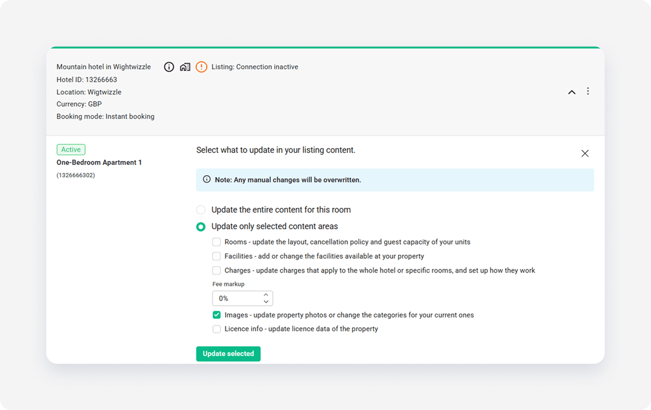Screen dimensions: 651x410
Task: Click the manual changes overwritten note text
Action: (288, 180)
